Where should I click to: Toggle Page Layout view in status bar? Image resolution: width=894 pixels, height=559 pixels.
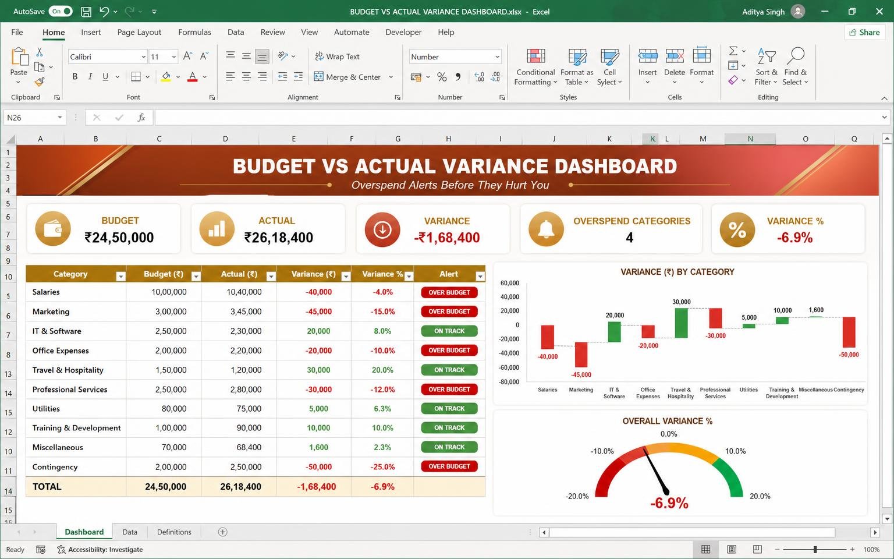(x=732, y=549)
